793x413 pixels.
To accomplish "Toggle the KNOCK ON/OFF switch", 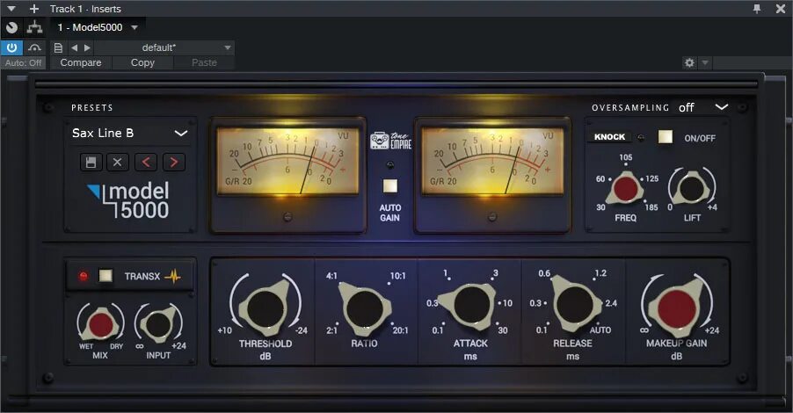I will click(x=665, y=137).
